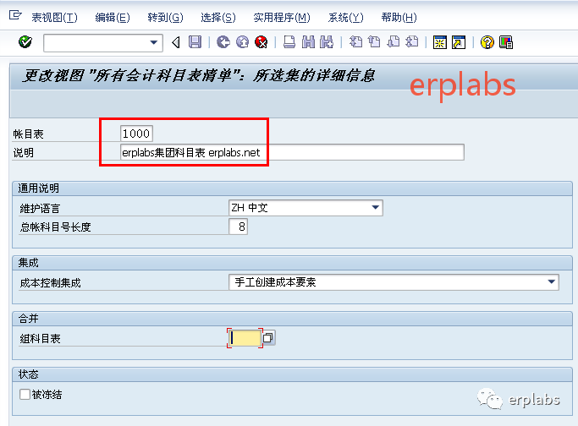Screen dimensions: 578x426
Task: Open Help with the question mark icon
Action: coord(487,42)
